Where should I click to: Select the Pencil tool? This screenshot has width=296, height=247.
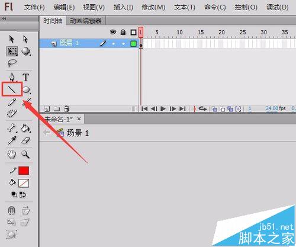12,102
